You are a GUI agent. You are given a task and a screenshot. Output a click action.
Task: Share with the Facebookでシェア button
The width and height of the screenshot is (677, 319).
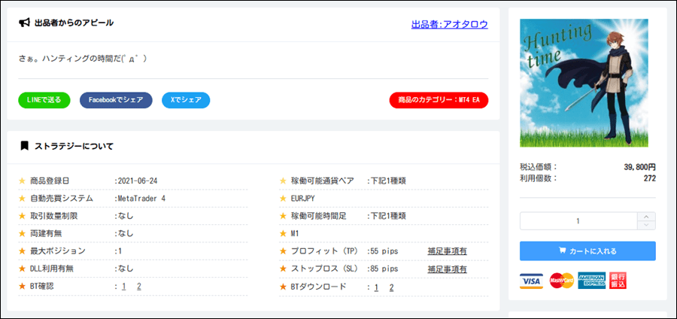tap(116, 100)
